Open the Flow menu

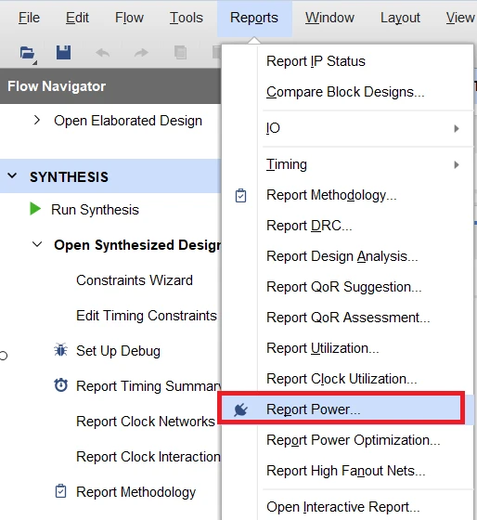tap(129, 18)
